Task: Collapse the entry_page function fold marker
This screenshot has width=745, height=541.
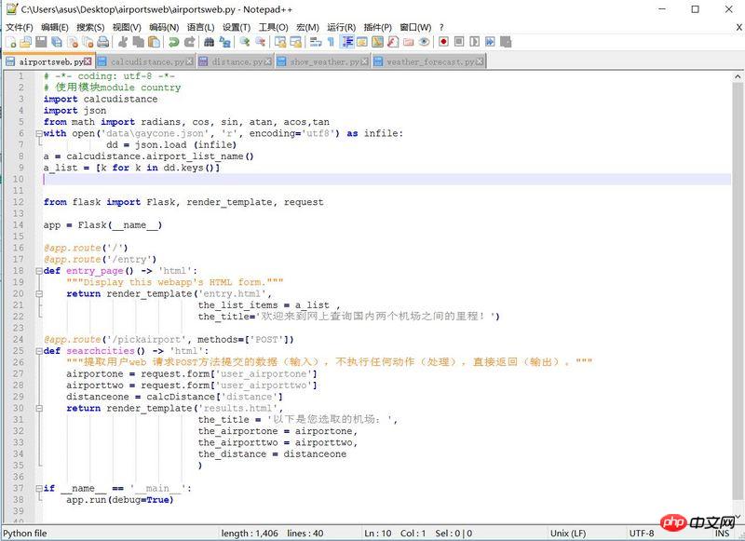Action: coord(39,271)
